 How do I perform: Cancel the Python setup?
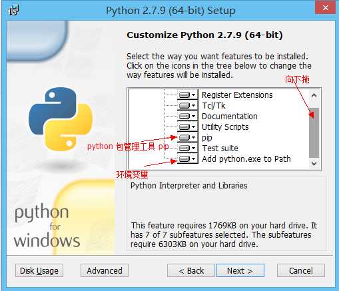pyautogui.click(x=301, y=270)
